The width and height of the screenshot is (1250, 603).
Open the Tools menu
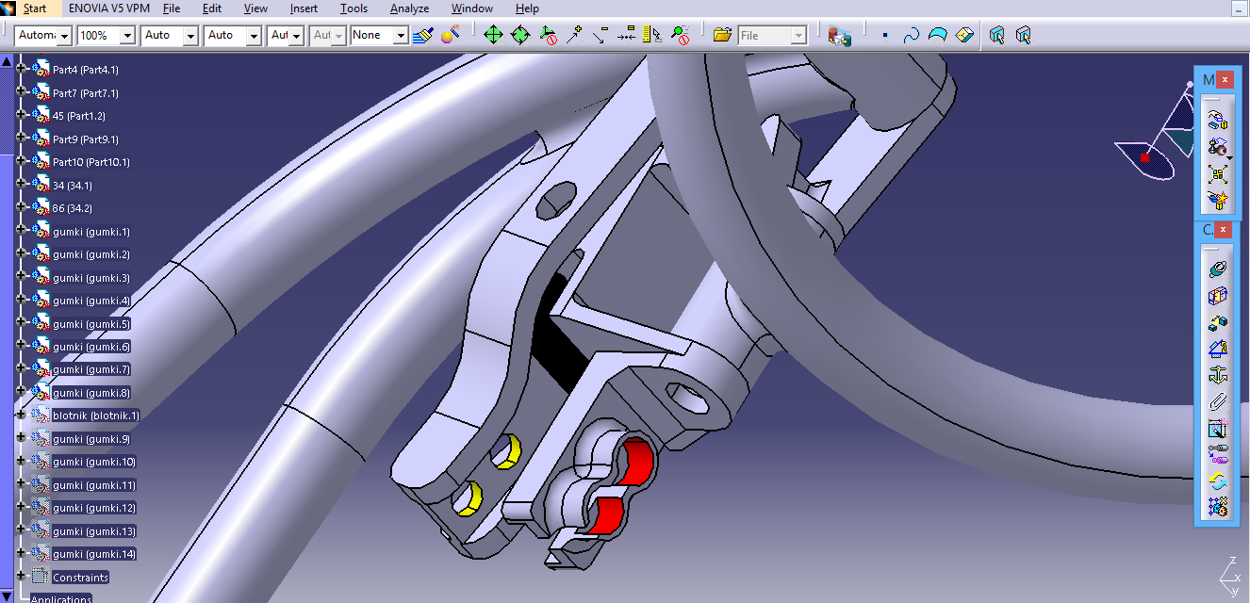coord(354,8)
